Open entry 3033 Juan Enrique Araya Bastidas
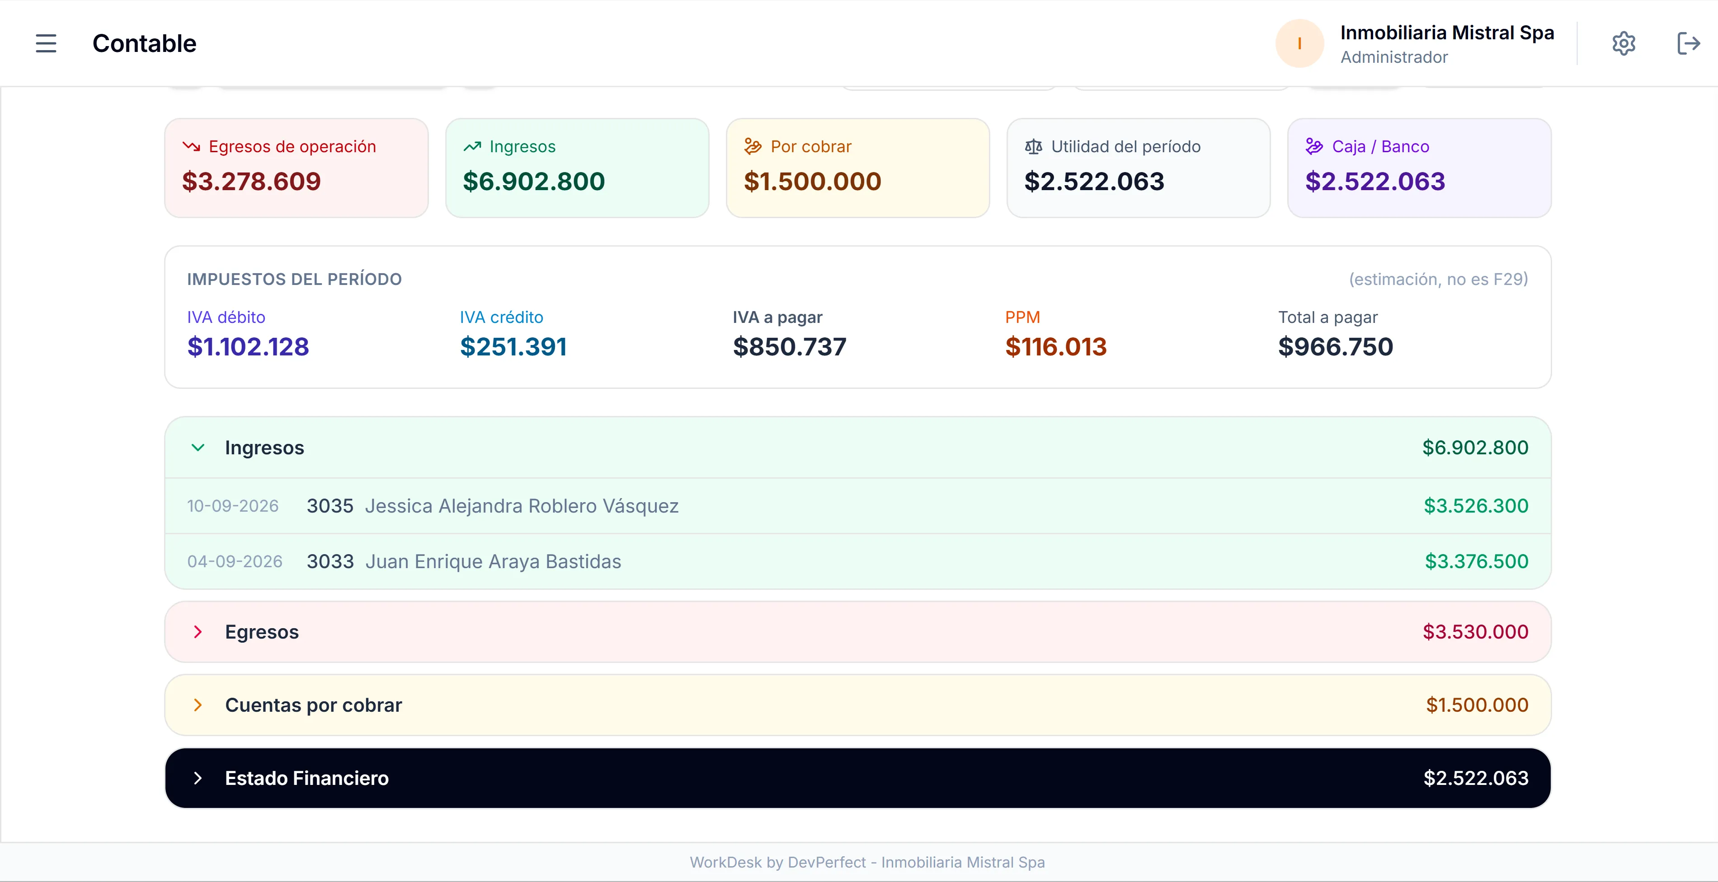The width and height of the screenshot is (1718, 882). (858, 561)
